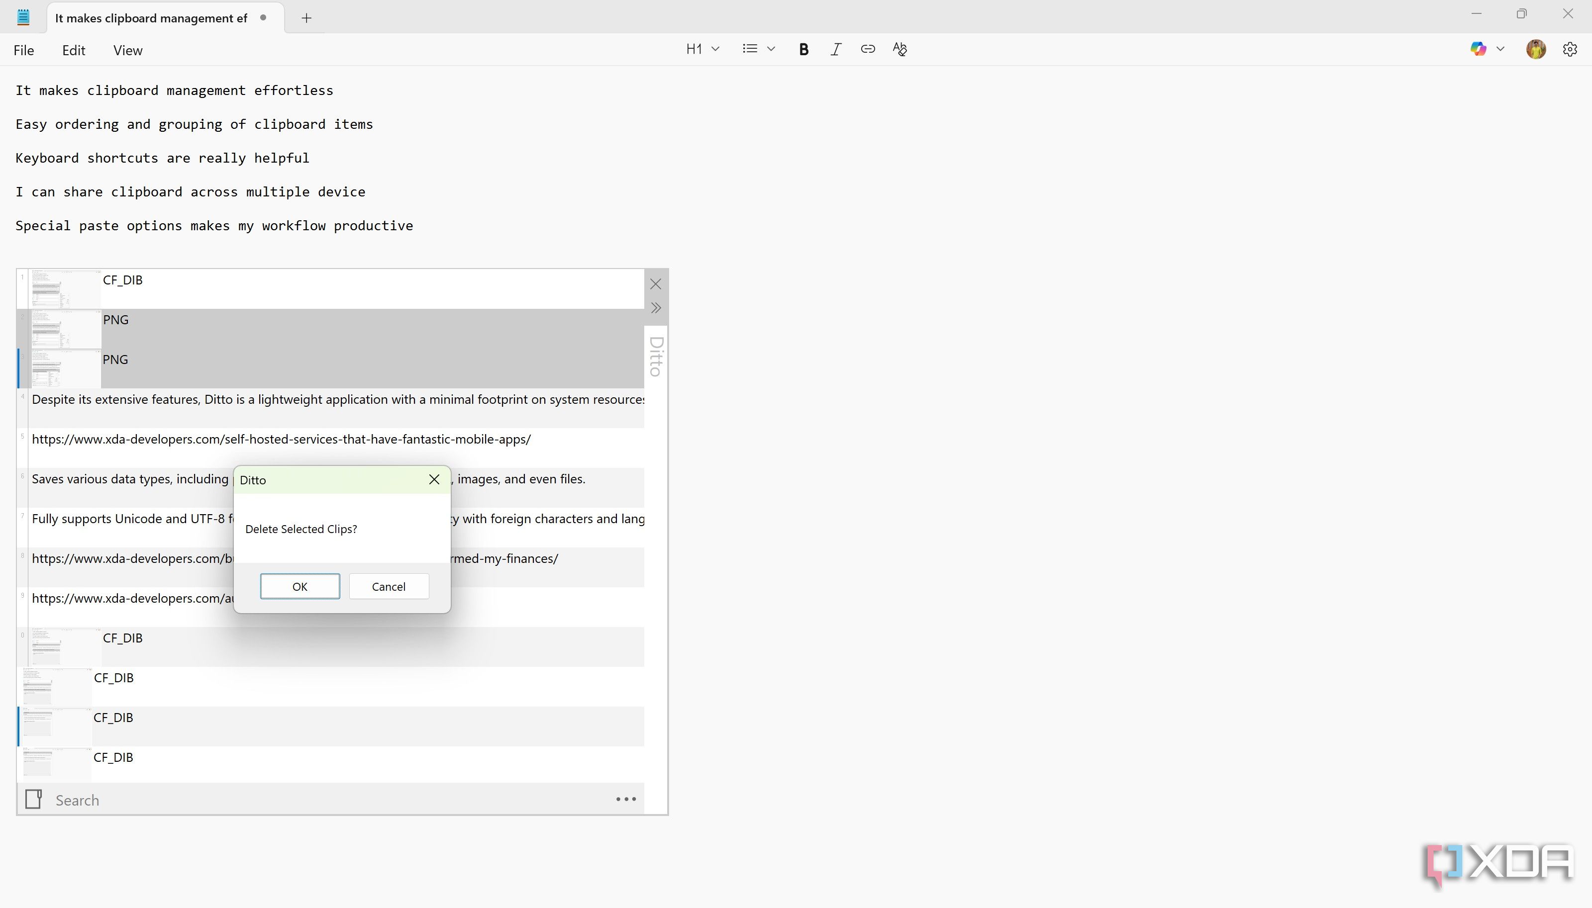Select the second PNG clip row
Image resolution: width=1592 pixels, height=908 pixels.
pos(331,368)
